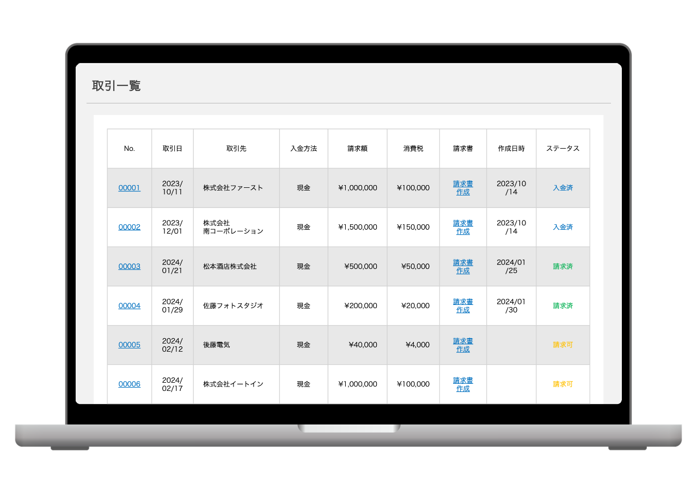This screenshot has height=490, width=697.
Task: Click 請求書作成 link for 株式会社イートイン
Action: coord(463,384)
